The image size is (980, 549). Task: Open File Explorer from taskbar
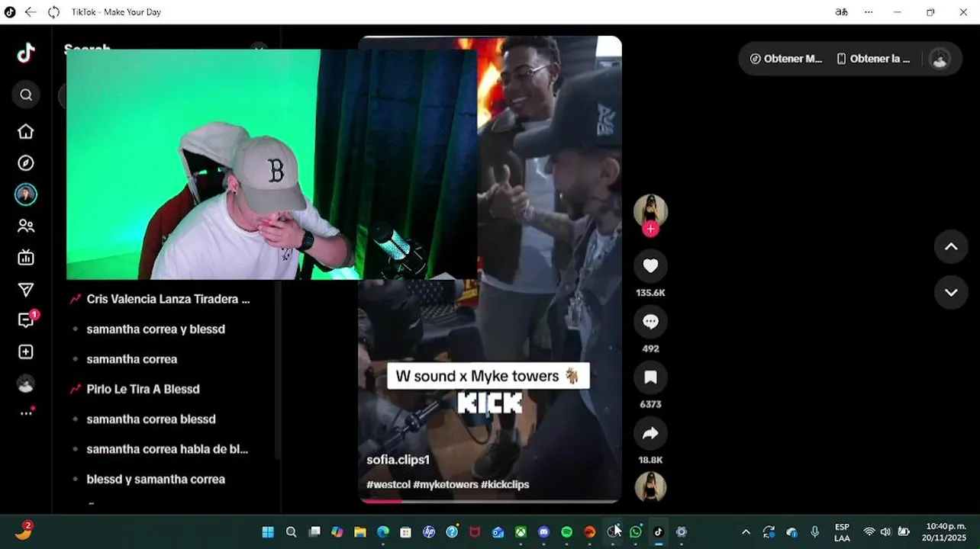359,532
